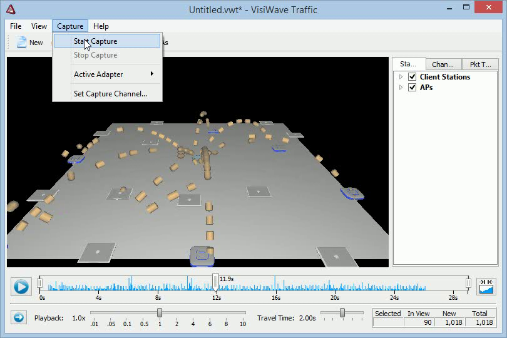
Task: Click the blue-outlined station at right edge
Action: (352, 193)
